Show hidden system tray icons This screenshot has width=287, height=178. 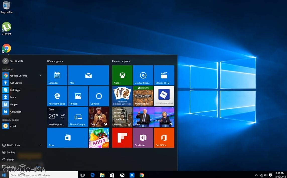[x=256, y=175]
